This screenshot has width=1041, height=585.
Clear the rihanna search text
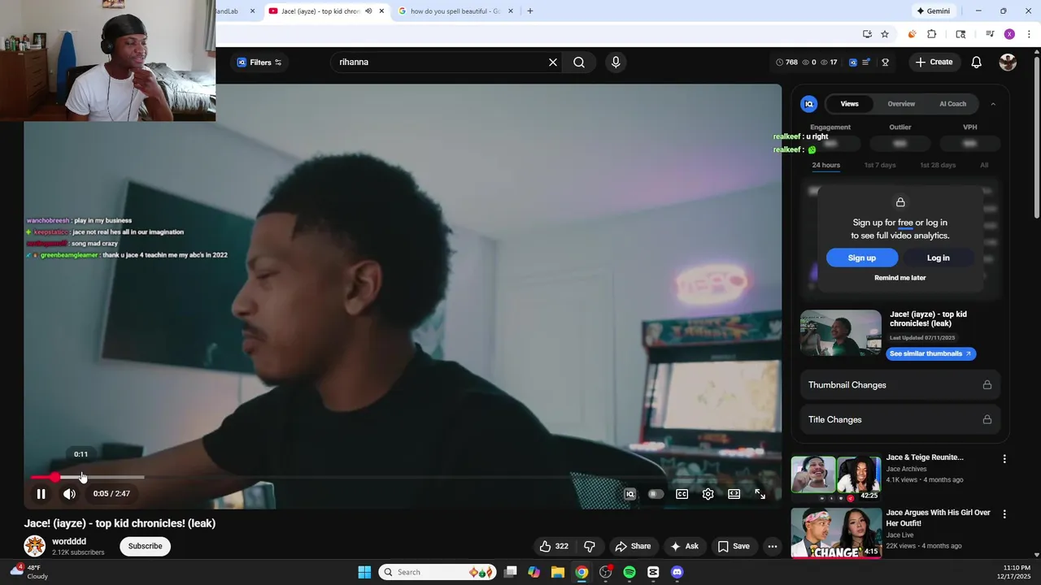click(553, 63)
